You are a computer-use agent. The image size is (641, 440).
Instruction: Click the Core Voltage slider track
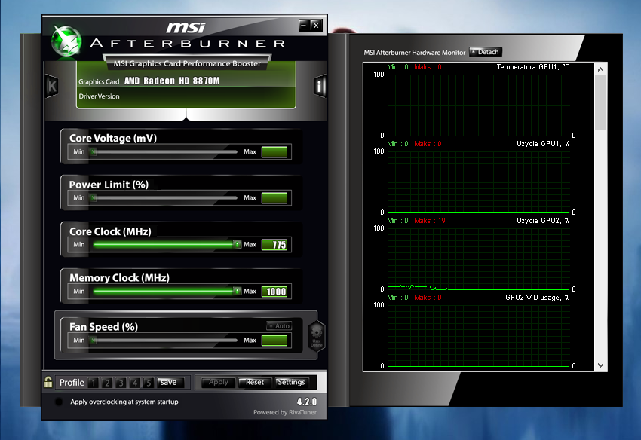click(164, 152)
